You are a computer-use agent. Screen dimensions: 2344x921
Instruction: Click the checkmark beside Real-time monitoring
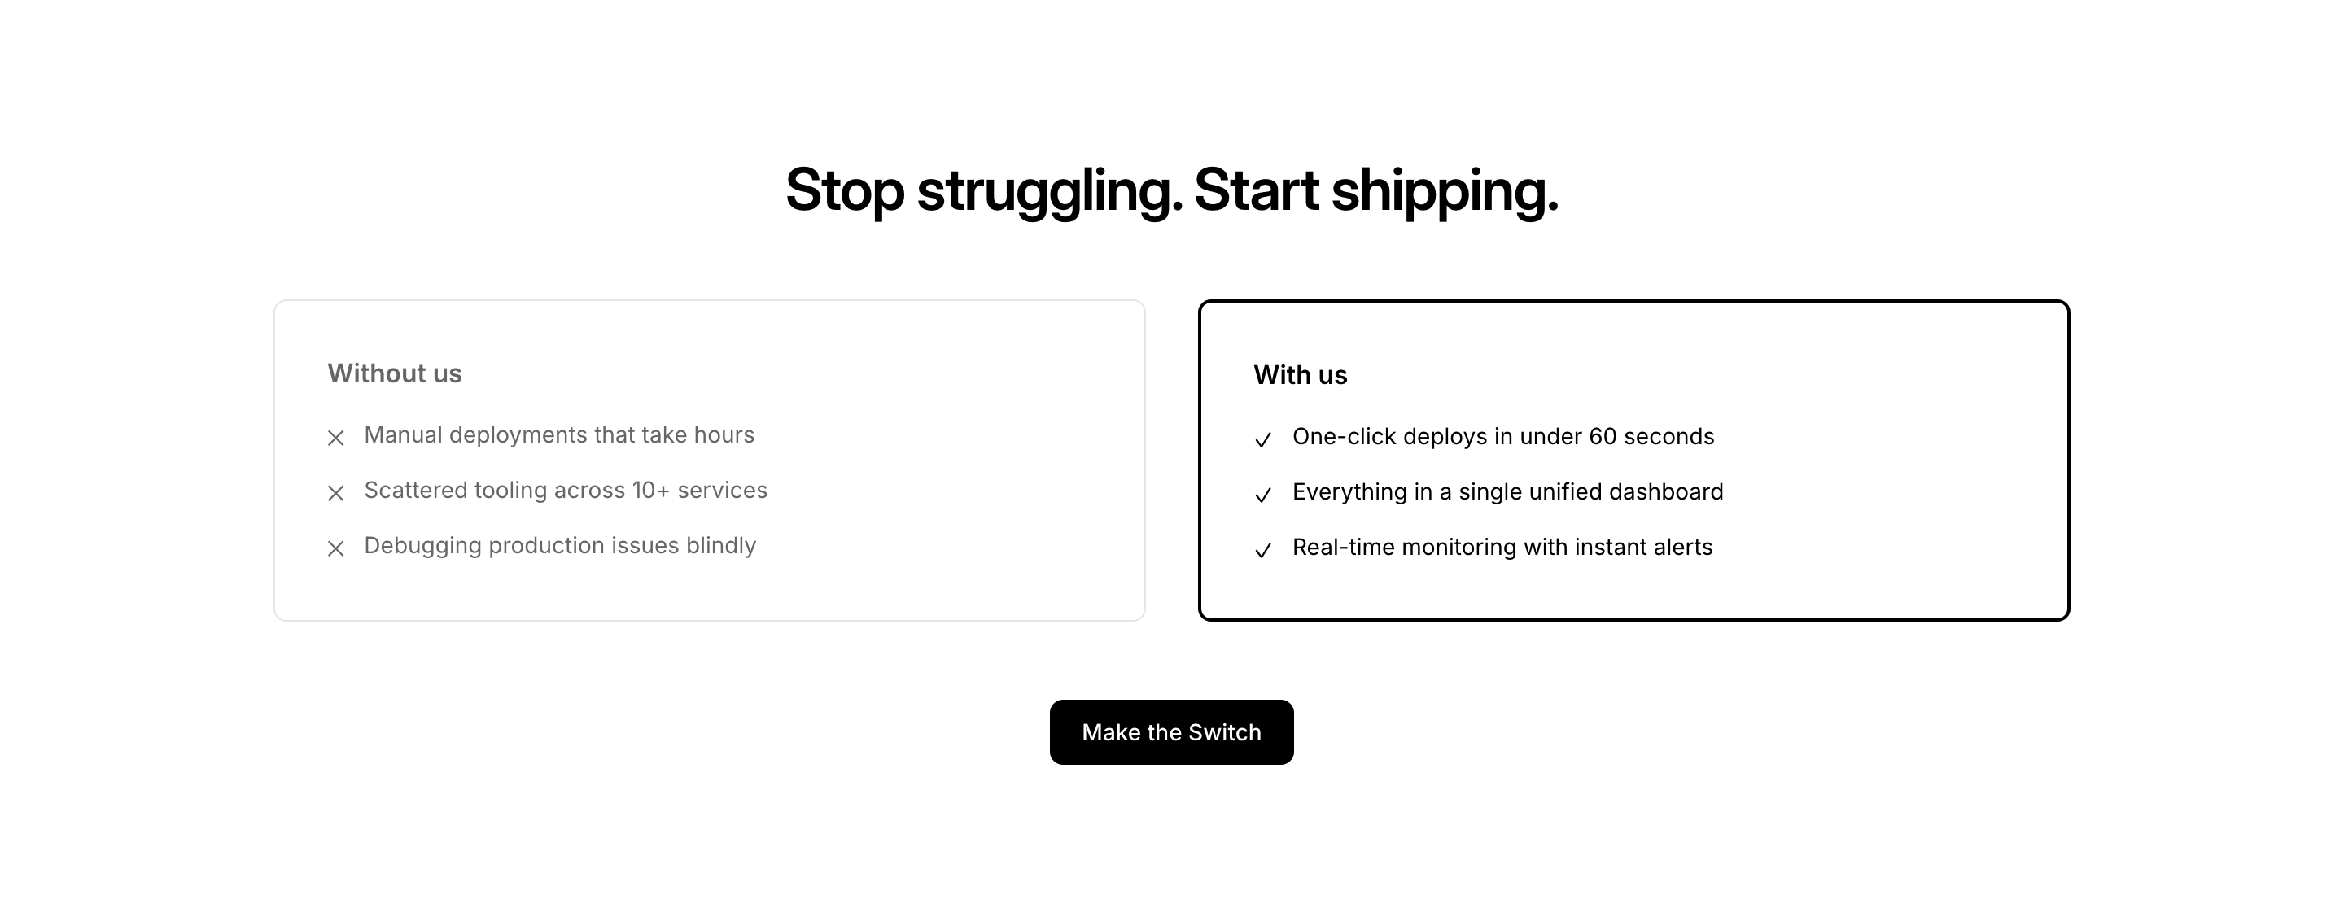click(1263, 551)
